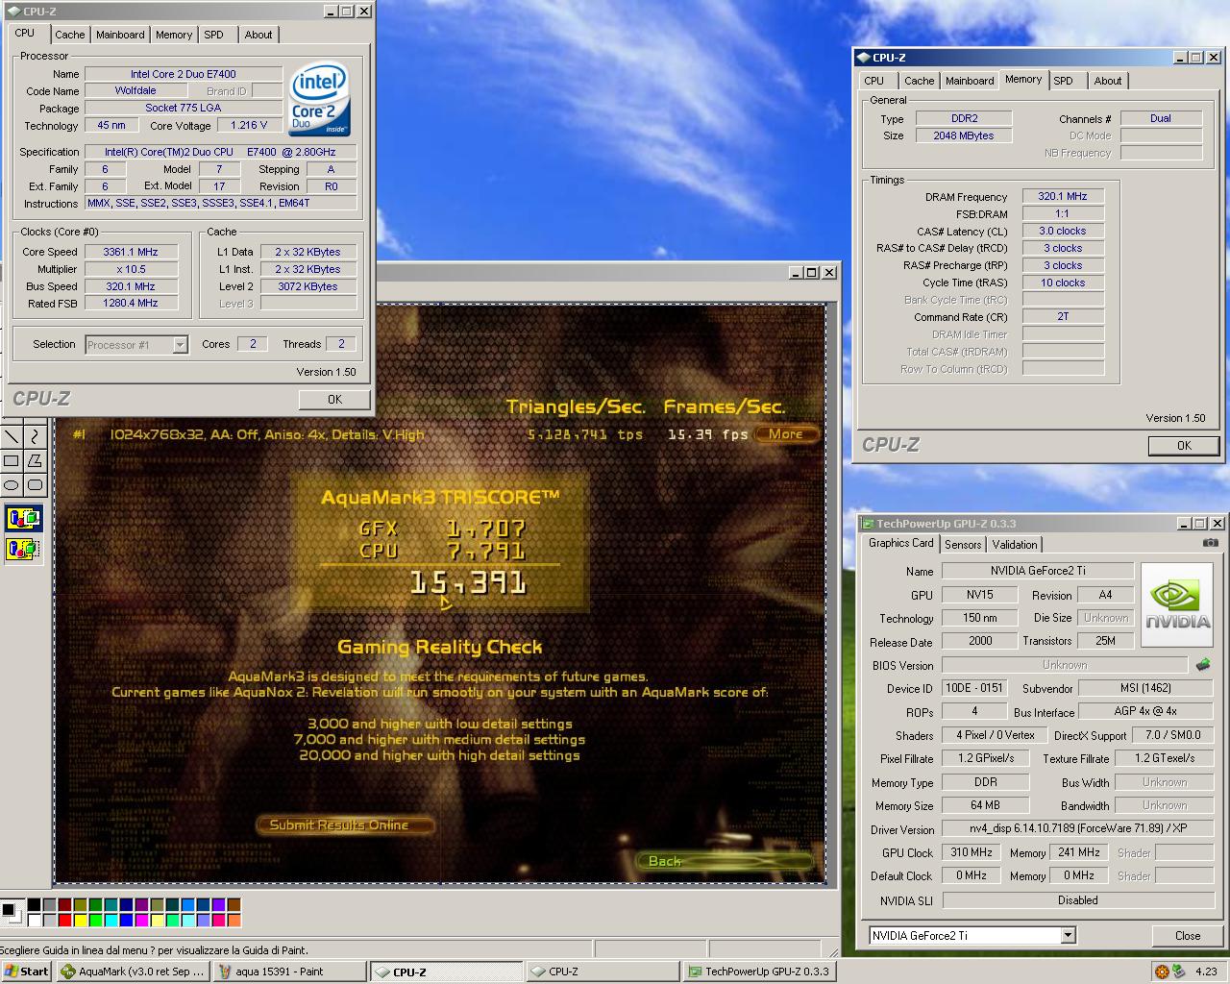This screenshot has height=984, width=1230.
Task: Click the NVIDIA logo in GPU-Z
Action: coord(1178,606)
